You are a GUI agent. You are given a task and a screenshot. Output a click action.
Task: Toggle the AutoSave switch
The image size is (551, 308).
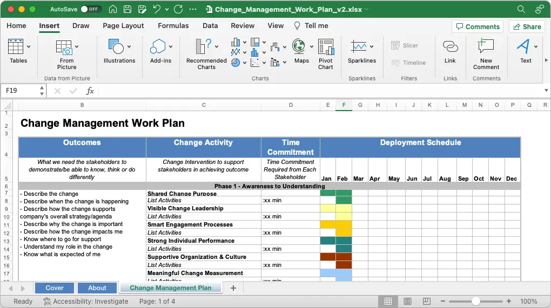click(91, 9)
